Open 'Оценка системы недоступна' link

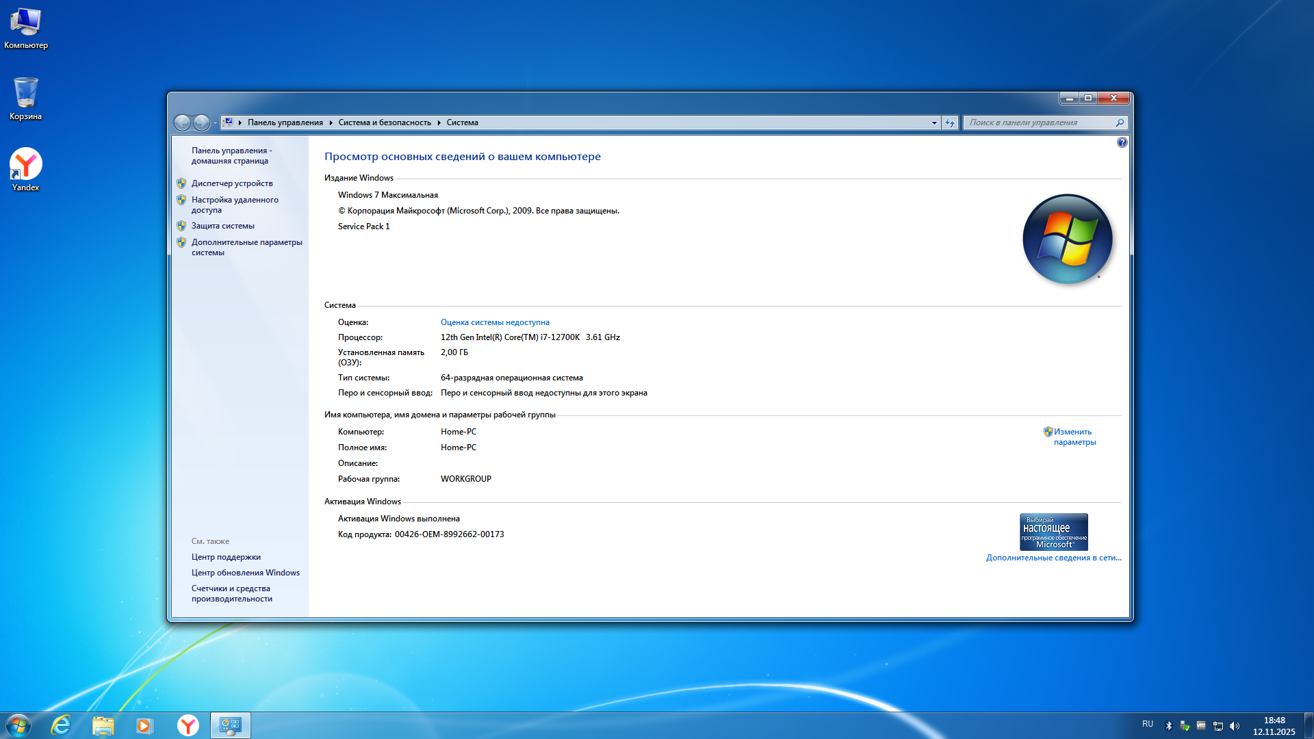click(x=495, y=322)
